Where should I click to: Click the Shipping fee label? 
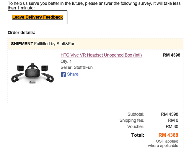point(132,120)
